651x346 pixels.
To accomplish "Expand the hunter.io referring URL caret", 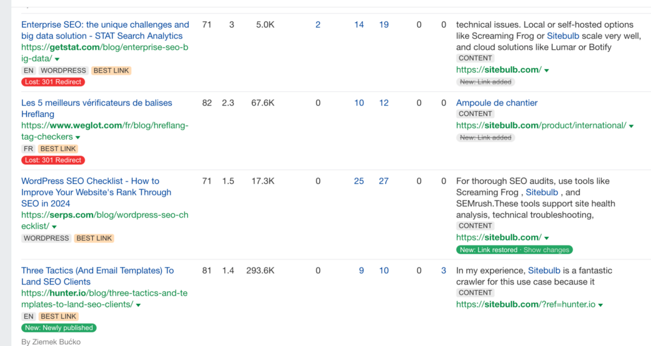I will tap(139, 305).
